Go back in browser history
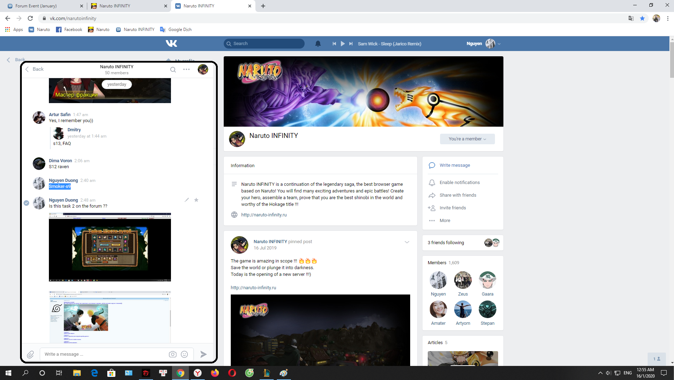674x380 pixels. tap(8, 18)
